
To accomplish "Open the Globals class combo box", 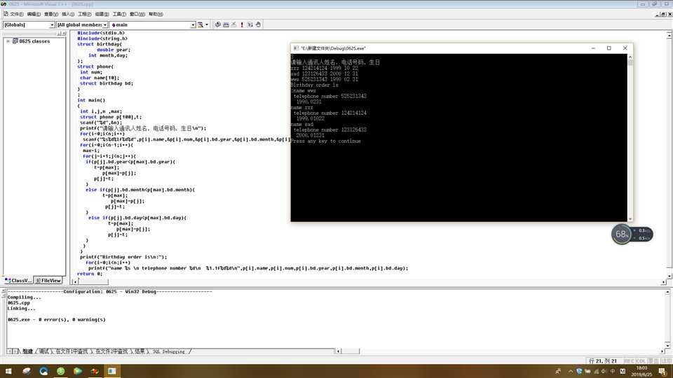I will (29, 25).
